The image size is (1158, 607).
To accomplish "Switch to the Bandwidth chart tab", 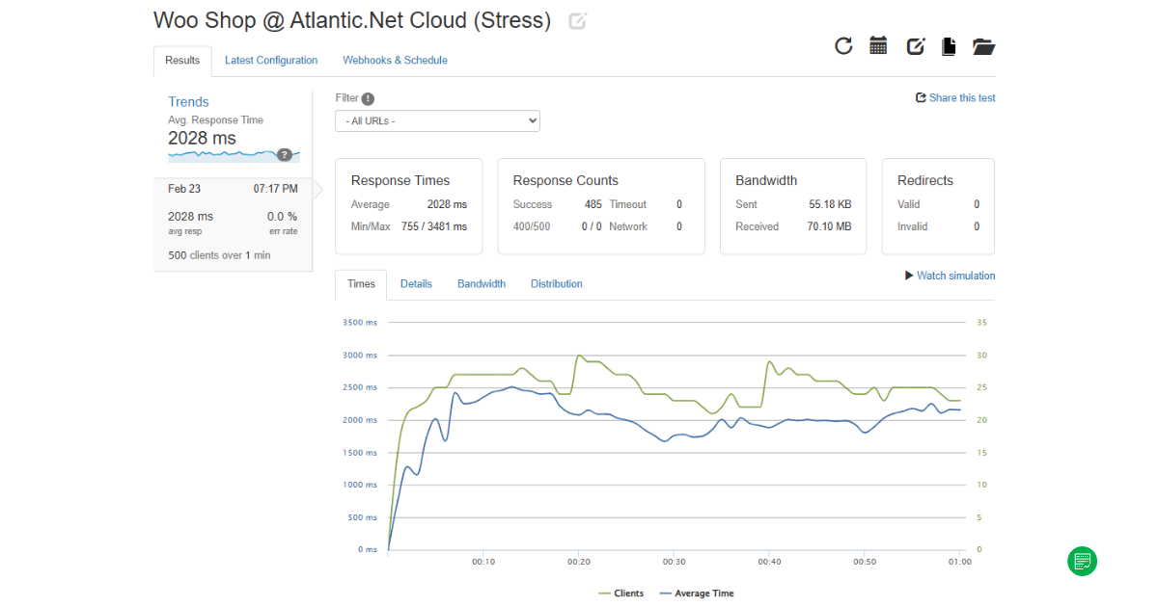I will [x=481, y=284].
